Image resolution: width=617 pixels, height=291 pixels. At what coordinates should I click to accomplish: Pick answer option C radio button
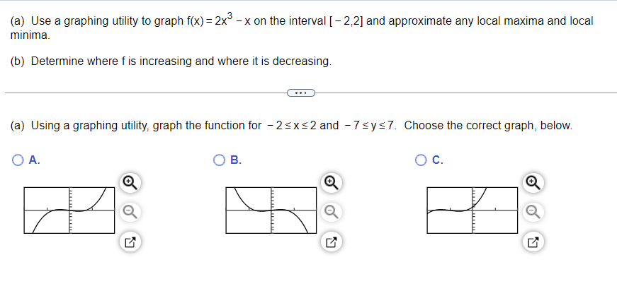(421, 160)
